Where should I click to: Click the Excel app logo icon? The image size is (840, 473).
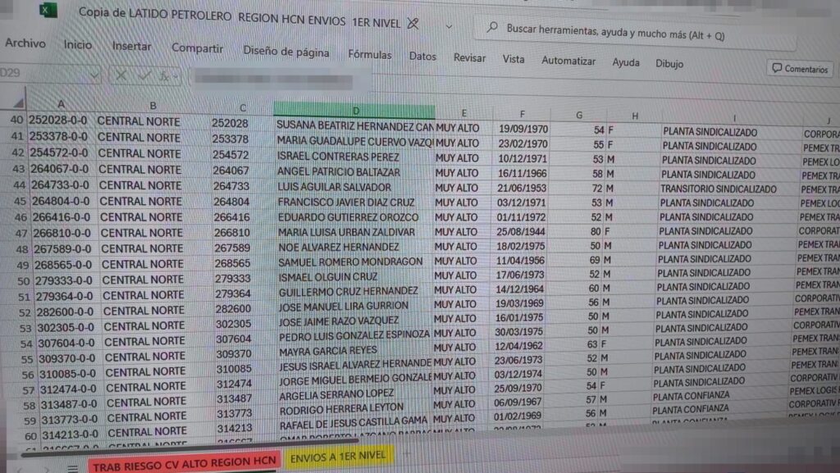point(48,11)
